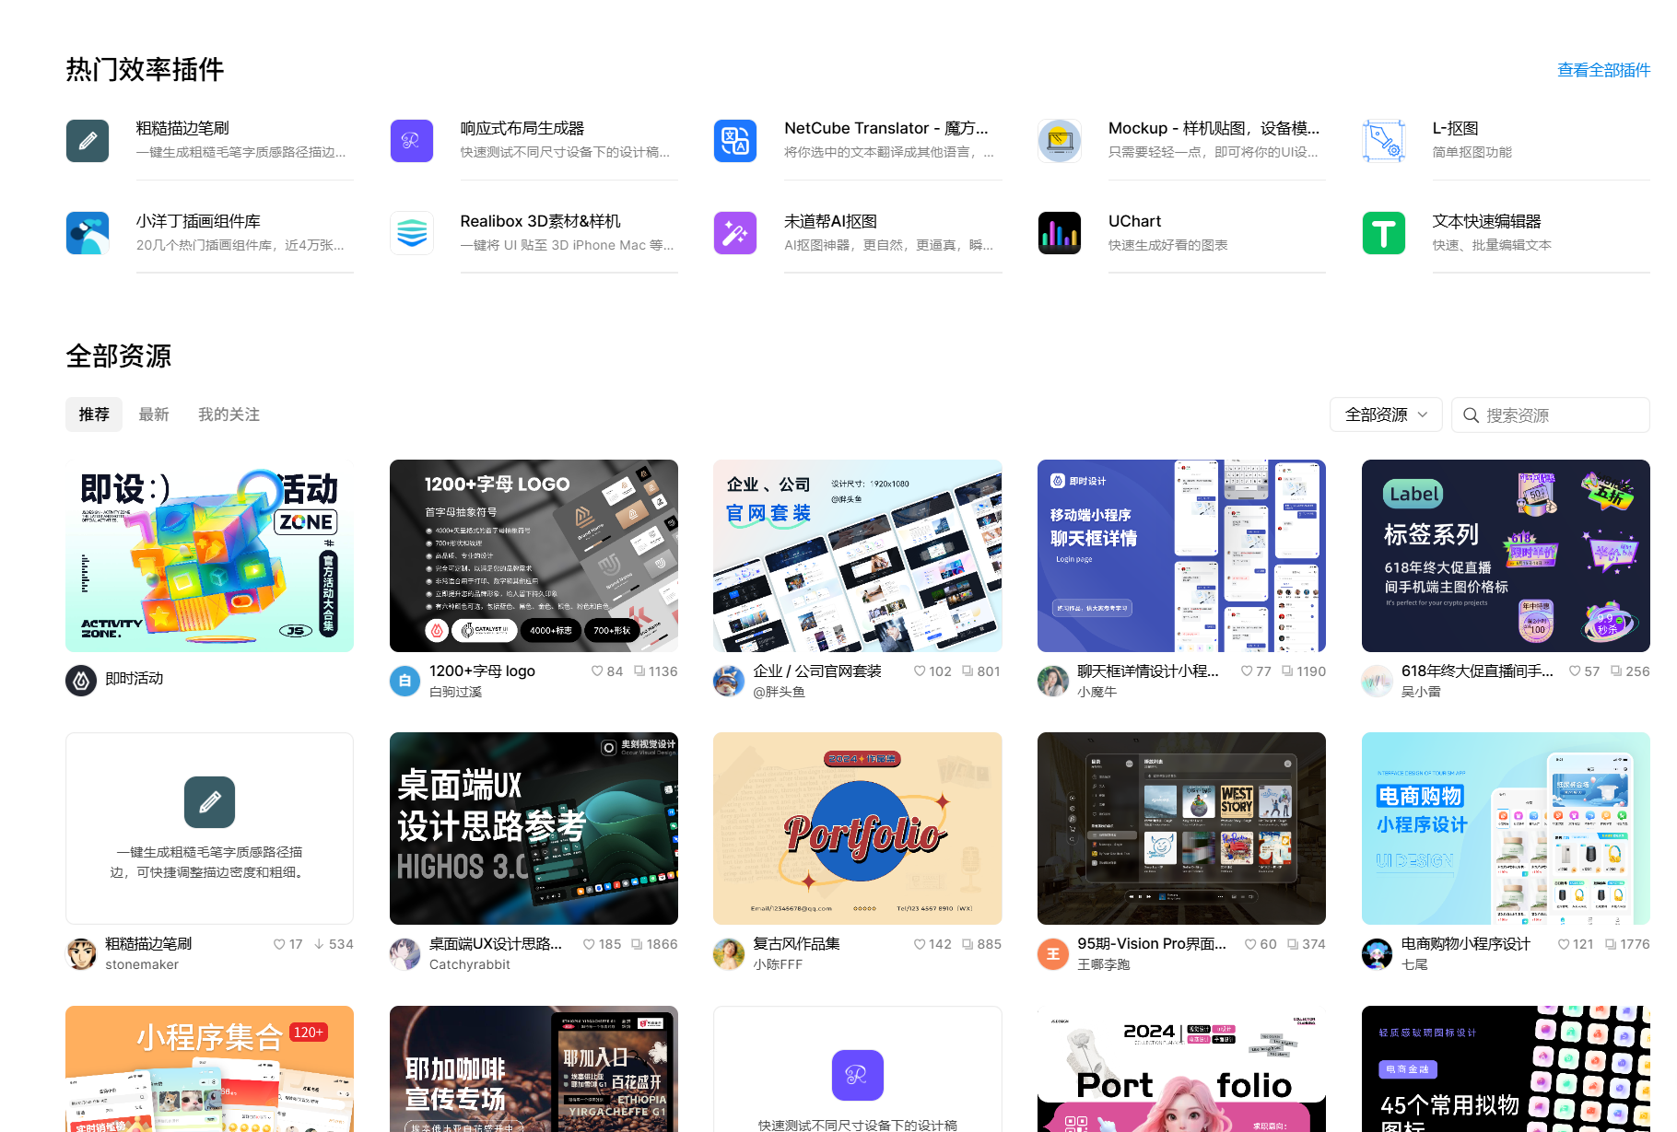Open the 1200+字母 LOGO thumbnail

click(x=534, y=555)
